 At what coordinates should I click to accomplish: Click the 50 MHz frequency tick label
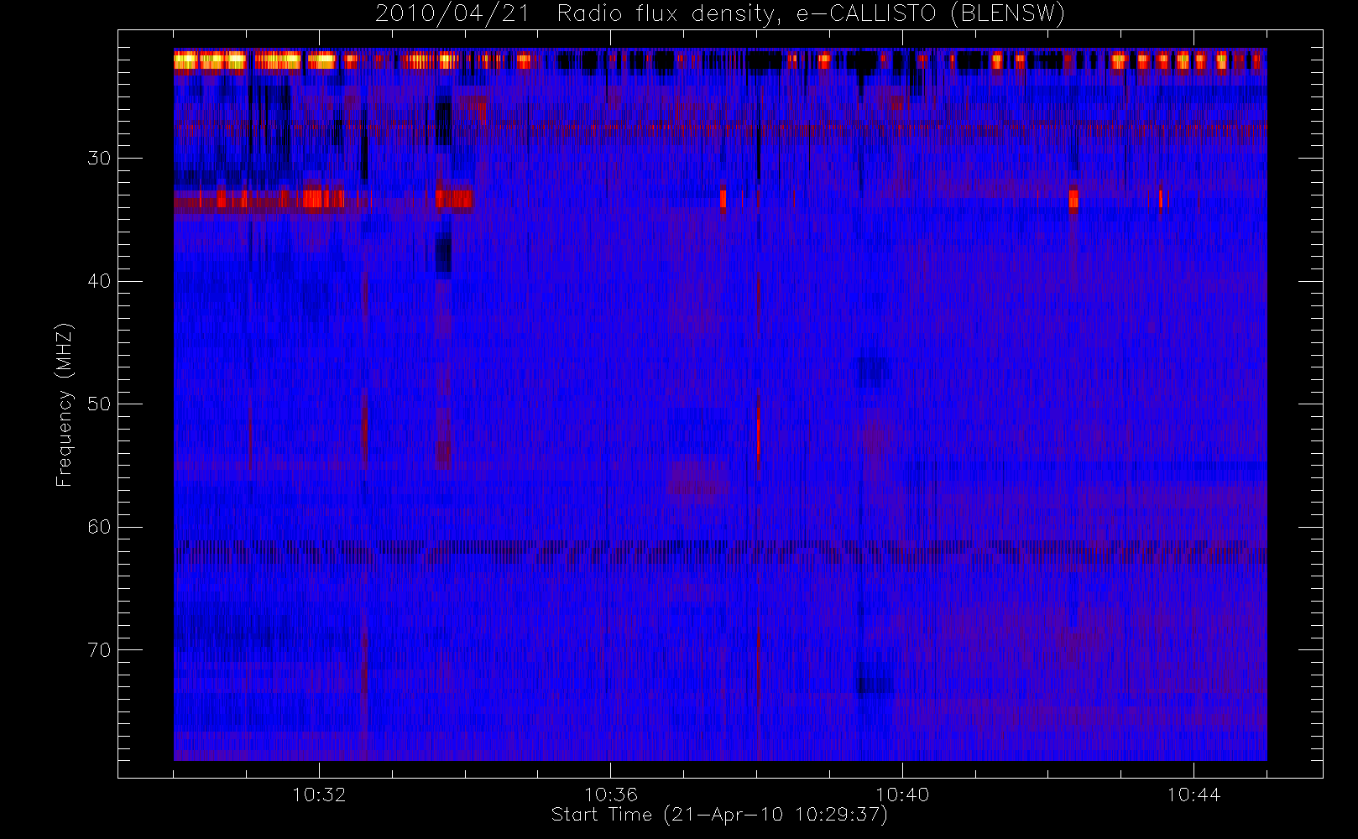point(99,404)
